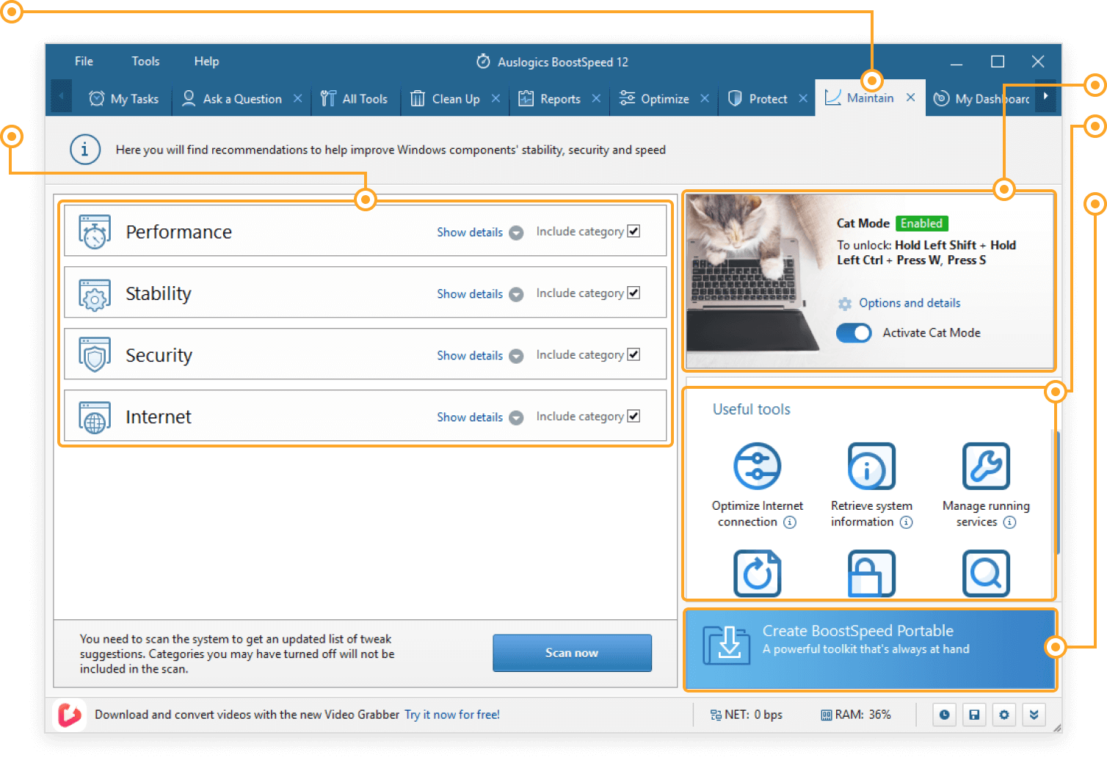Switch to the Optimize tab

[654, 99]
